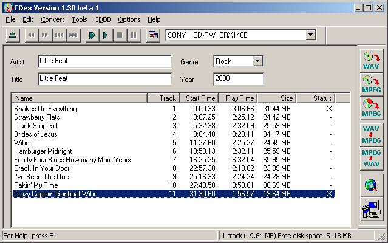The height and width of the screenshot is (243, 388).
Task: Click the status X of Snakes On Eveything
Action: 329,109
